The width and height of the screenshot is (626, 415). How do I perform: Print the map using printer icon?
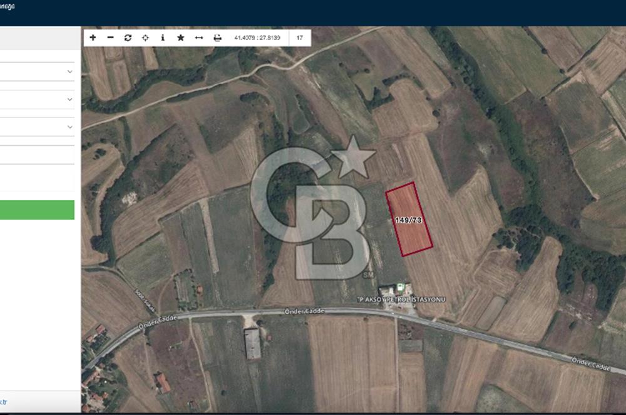tap(217, 37)
